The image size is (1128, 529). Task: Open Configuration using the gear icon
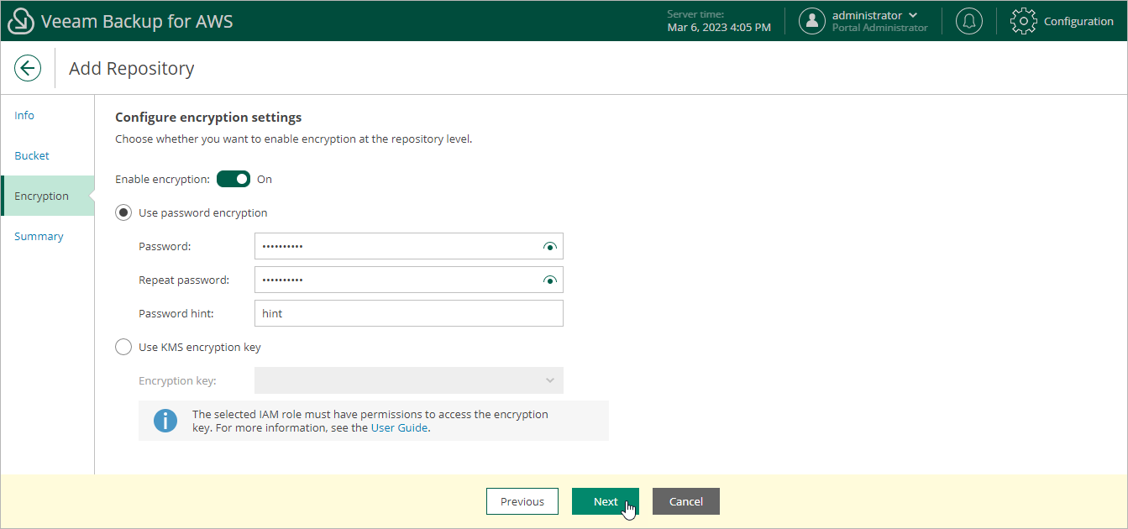click(x=1023, y=20)
